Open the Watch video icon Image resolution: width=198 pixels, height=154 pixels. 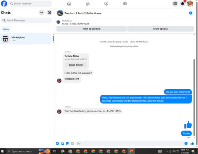click(x=106, y=4)
